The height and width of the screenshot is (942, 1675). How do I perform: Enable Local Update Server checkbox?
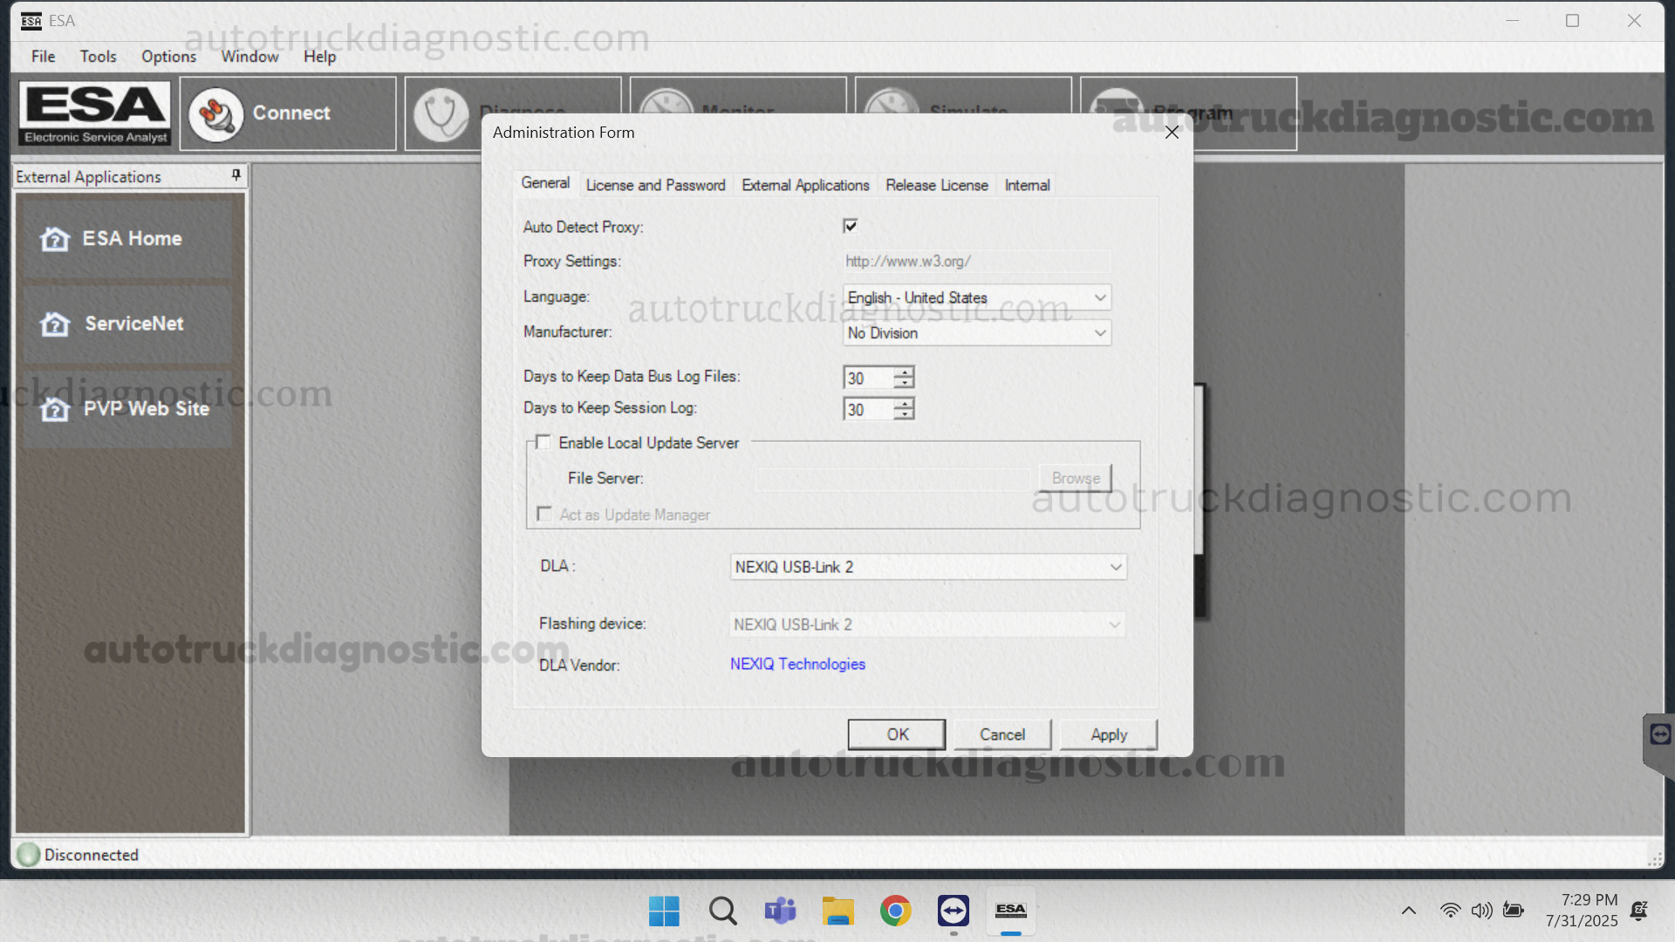pos(544,442)
